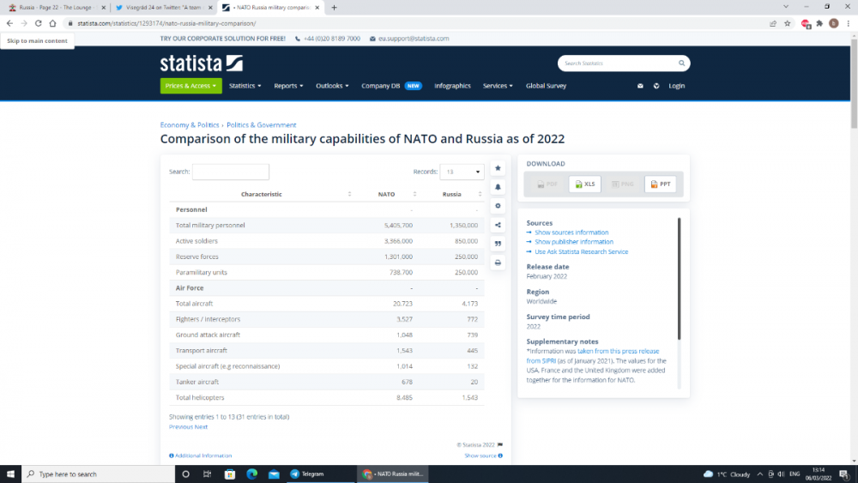Open Telegram from the Windows taskbar
Viewport: 858px width, 483px height.
click(x=307, y=474)
